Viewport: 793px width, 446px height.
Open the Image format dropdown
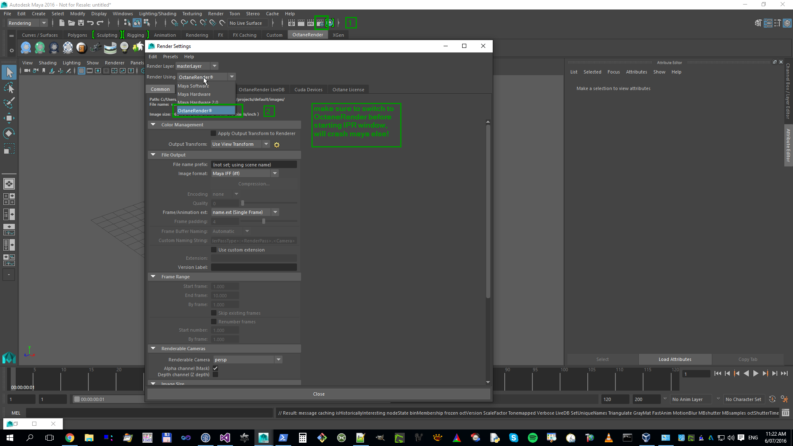(275, 173)
